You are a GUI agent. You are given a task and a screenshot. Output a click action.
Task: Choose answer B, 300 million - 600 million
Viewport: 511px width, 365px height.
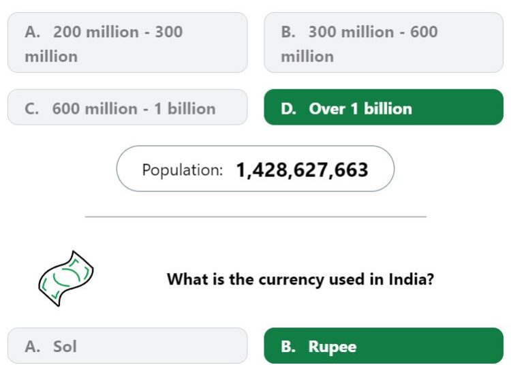[384, 43]
